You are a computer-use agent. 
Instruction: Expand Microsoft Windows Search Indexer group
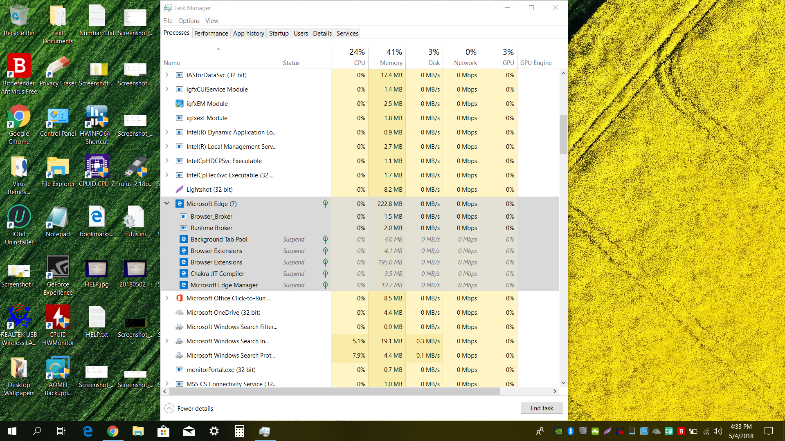[x=167, y=341]
